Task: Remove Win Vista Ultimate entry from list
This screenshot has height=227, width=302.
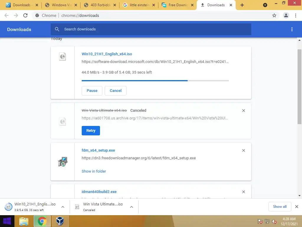Action: click(x=243, y=111)
